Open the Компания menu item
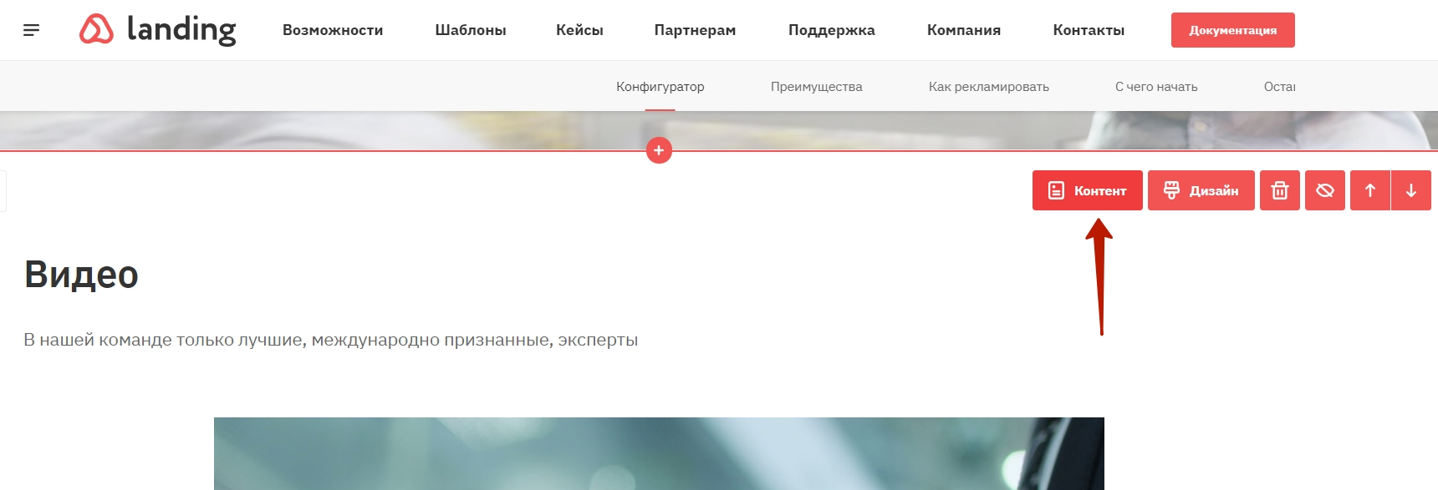This screenshot has height=490, width=1438. (x=964, y=30)
